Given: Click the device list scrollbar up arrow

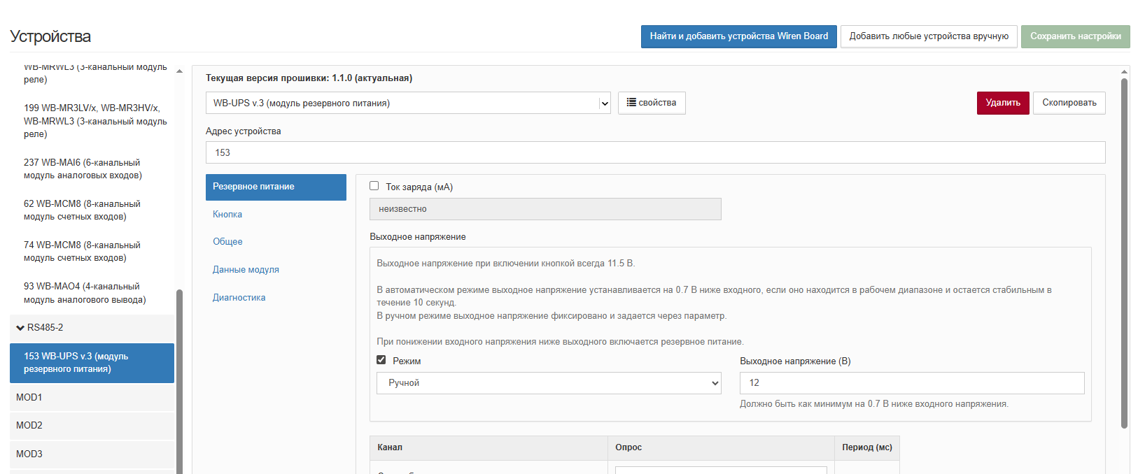Looking at the screenshot, I should point(179,71).
